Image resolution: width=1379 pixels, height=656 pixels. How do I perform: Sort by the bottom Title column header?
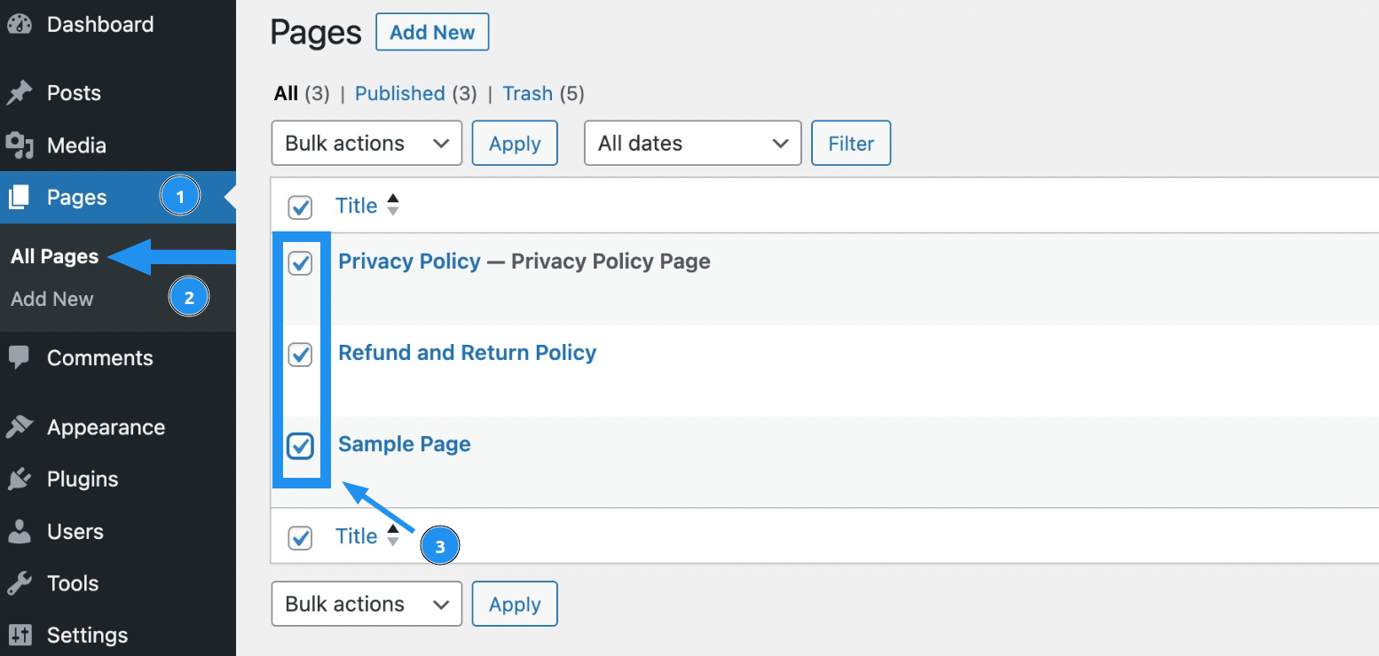tap(356, 535)
